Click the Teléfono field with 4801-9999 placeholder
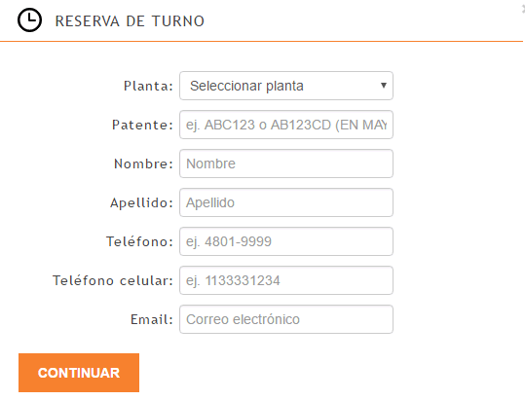 (286, 241)
